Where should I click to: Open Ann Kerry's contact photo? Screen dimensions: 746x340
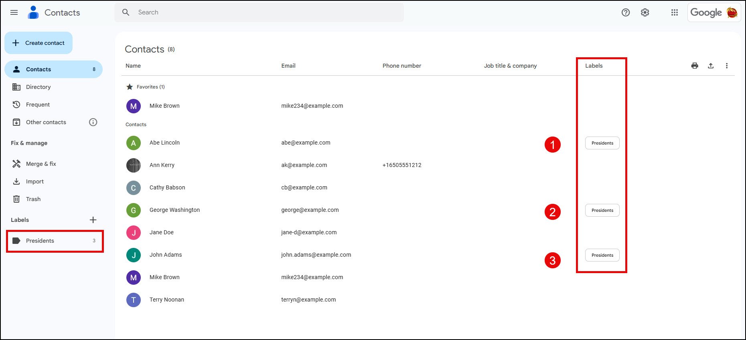pos(134,165)
